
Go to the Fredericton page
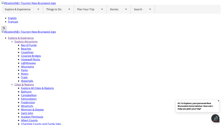[28, 102]
